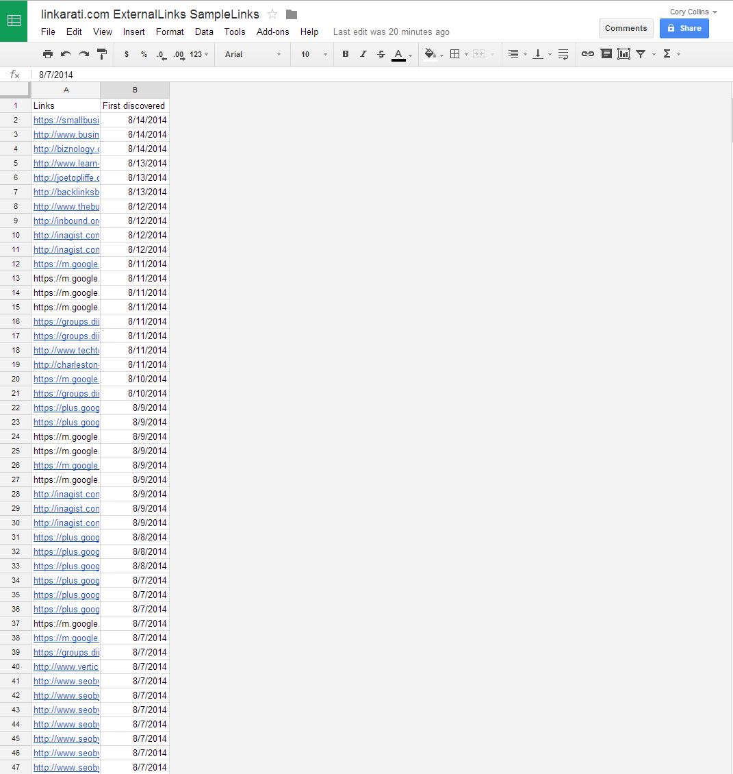733x774 pixels.
Task: Open the text color picker
Action: click(x=398, y=53)
